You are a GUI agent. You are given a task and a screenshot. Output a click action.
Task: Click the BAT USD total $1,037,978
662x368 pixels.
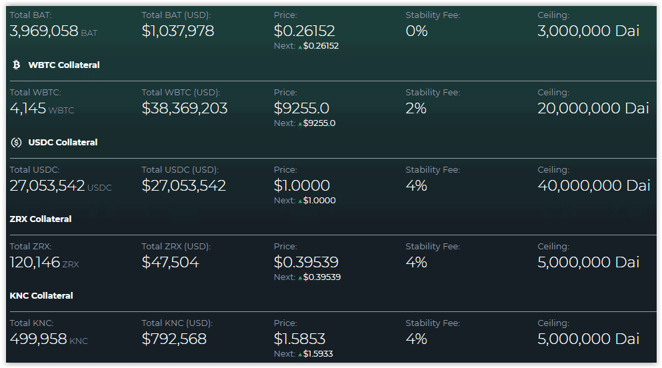[x=178, y=31]
